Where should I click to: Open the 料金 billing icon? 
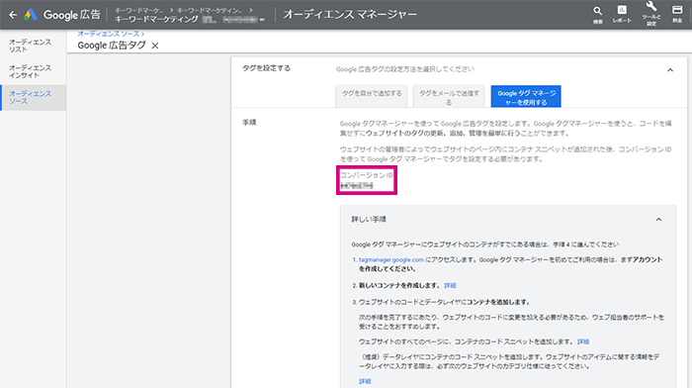[x=677, y=14]
